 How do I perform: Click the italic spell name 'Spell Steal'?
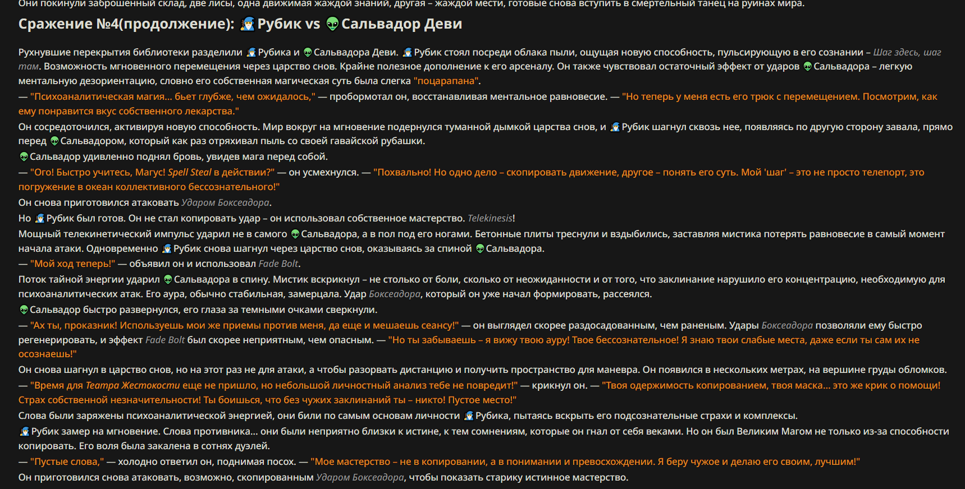[x=190, y=172]
